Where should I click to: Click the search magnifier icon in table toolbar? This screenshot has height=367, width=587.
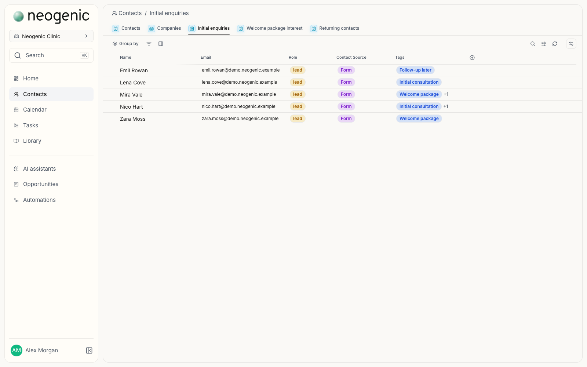point(533,44)
